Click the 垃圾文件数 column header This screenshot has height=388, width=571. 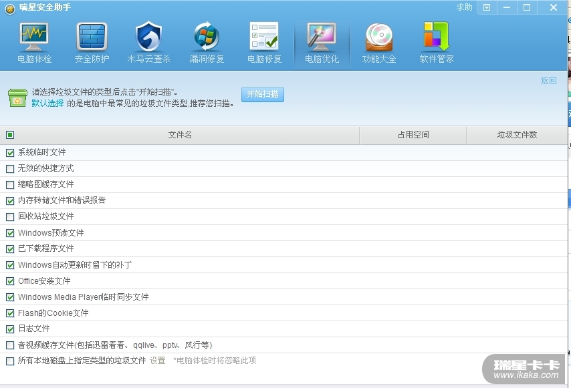pyautogui.click(x=517, y=135)
